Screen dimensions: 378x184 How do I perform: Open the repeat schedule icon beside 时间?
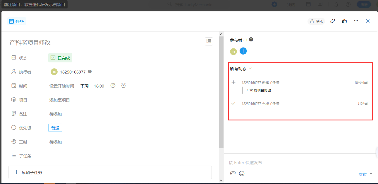(113, 85)
